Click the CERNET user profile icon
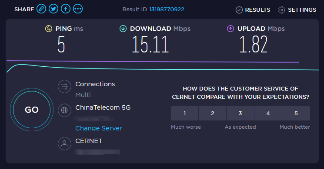This screenshot has width=324, height=169. (64, 143)
